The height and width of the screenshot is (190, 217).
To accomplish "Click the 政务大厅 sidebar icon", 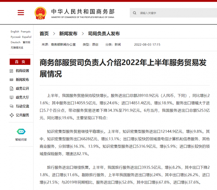I will tap(12, 97).
